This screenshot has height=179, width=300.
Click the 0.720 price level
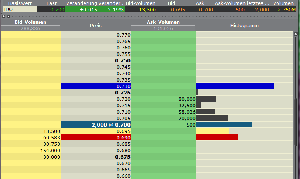123,99
